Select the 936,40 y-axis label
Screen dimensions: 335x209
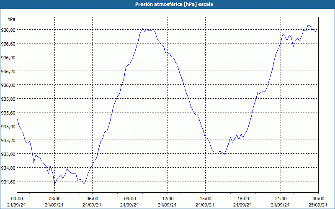coord(8,58)
